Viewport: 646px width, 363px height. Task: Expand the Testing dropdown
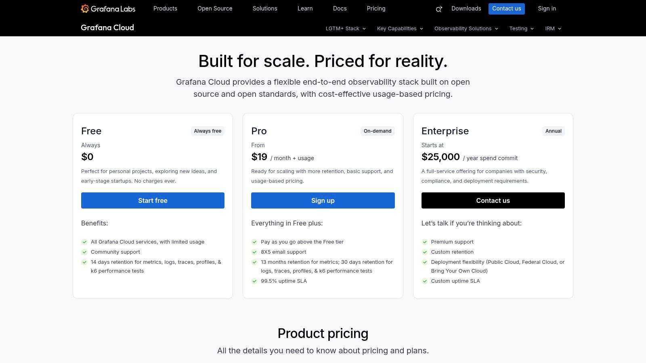(522, 29)
